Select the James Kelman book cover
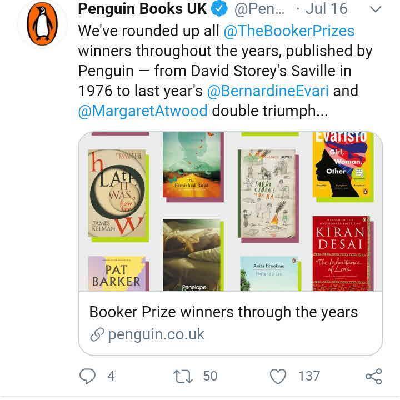 point(118,198)
